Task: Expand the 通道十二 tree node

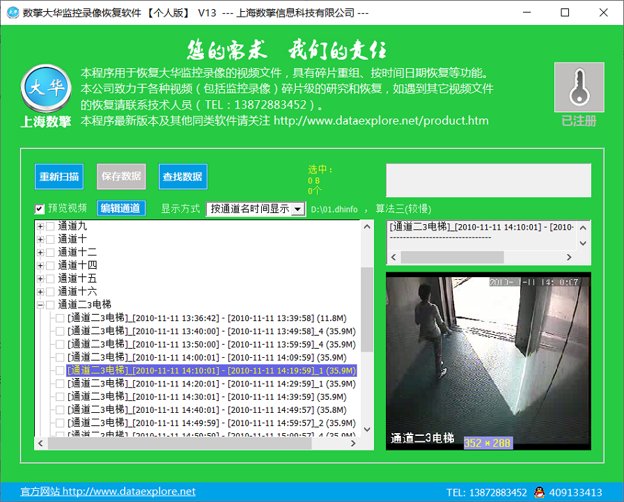Action: [40, 253]
